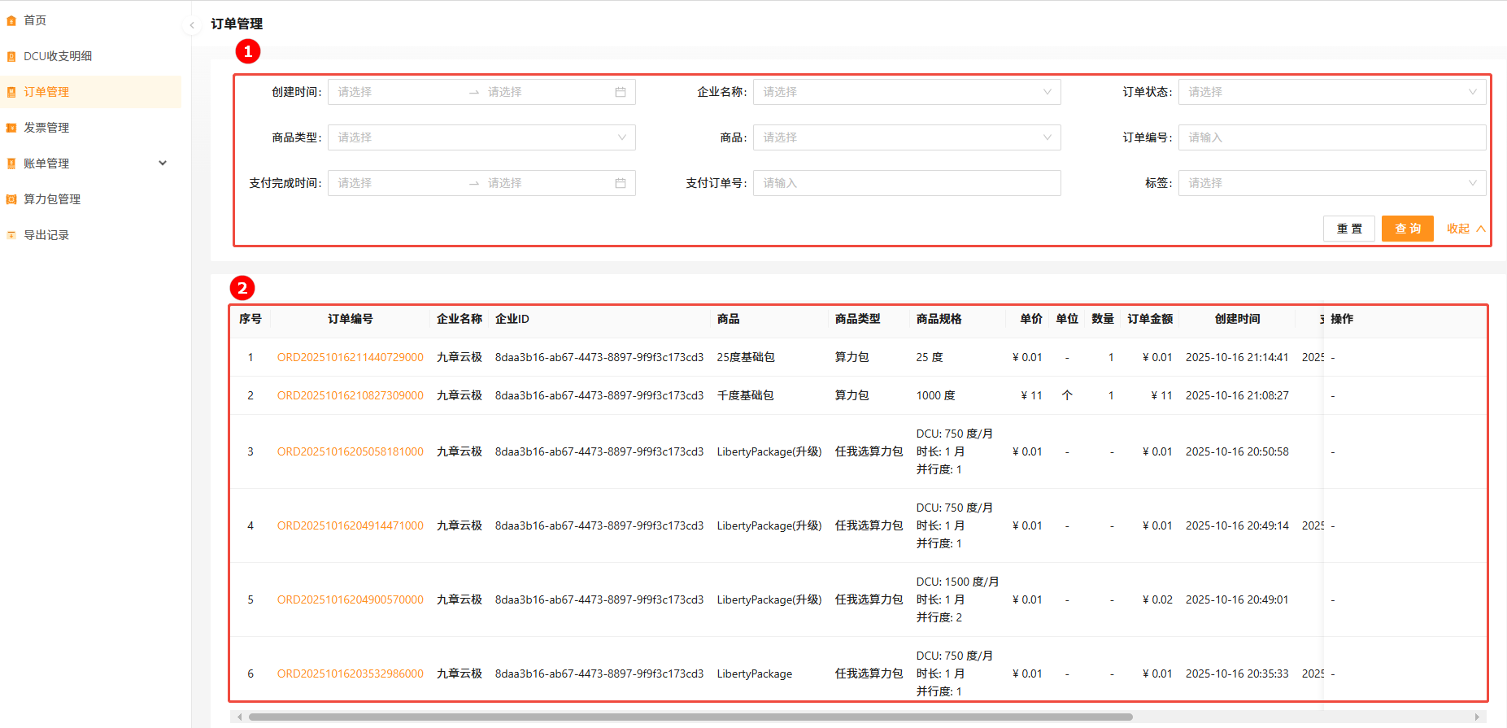Click the 重置 reset button

1348,229
